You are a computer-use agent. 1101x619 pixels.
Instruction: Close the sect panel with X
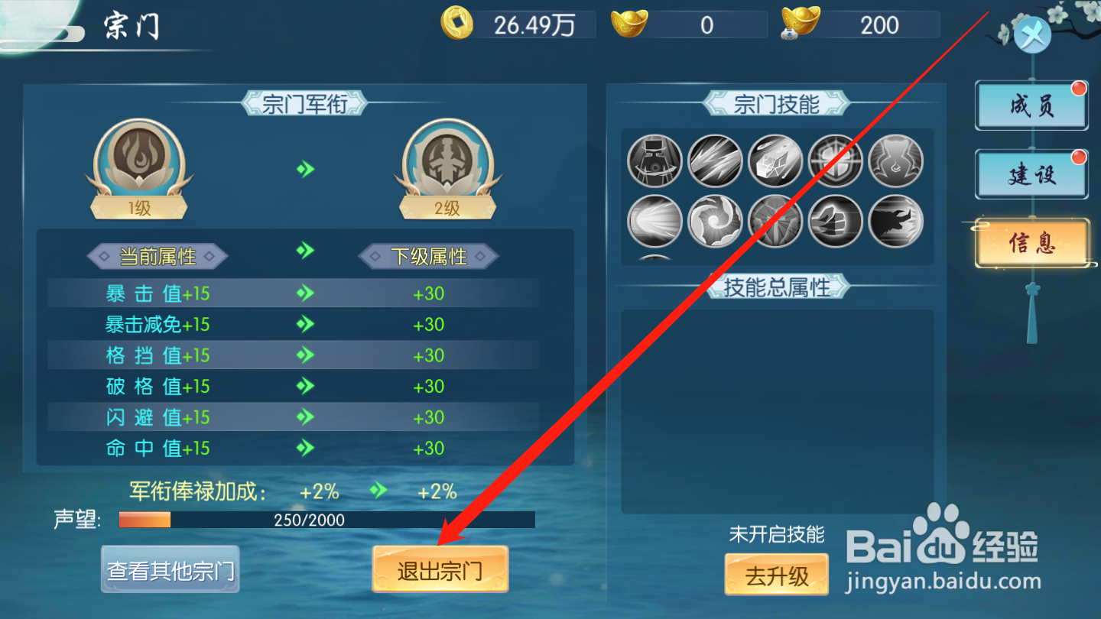click(1032, 35)
